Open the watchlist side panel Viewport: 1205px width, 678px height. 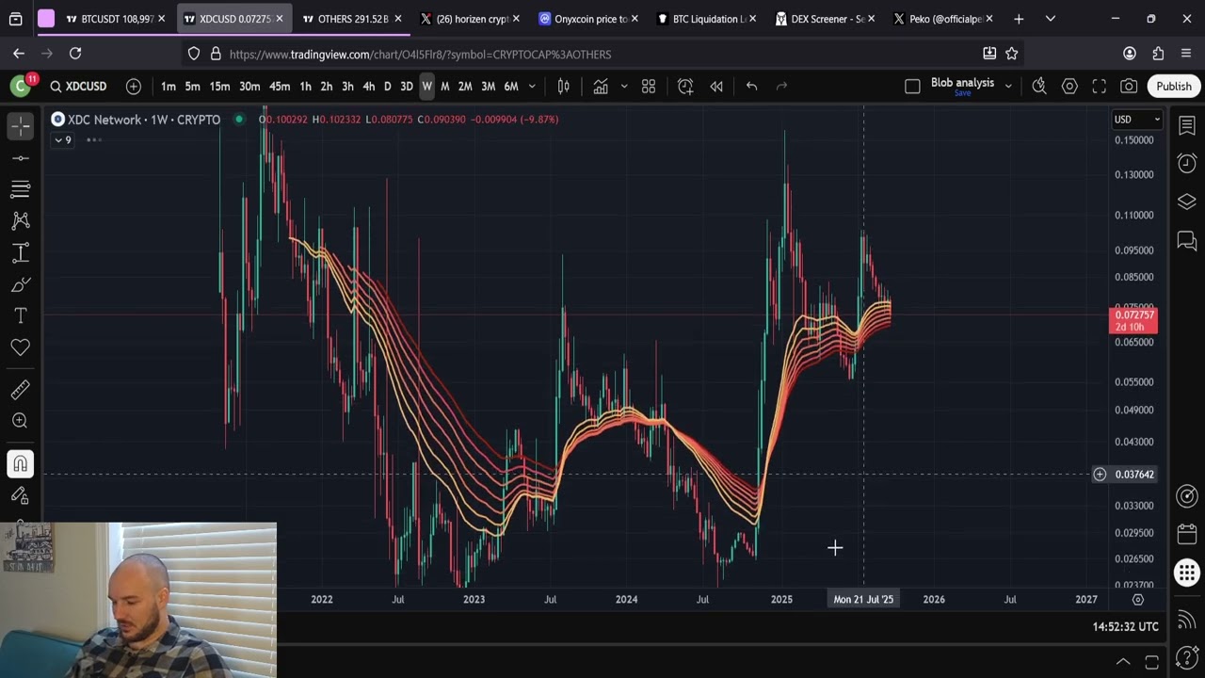1187,125
